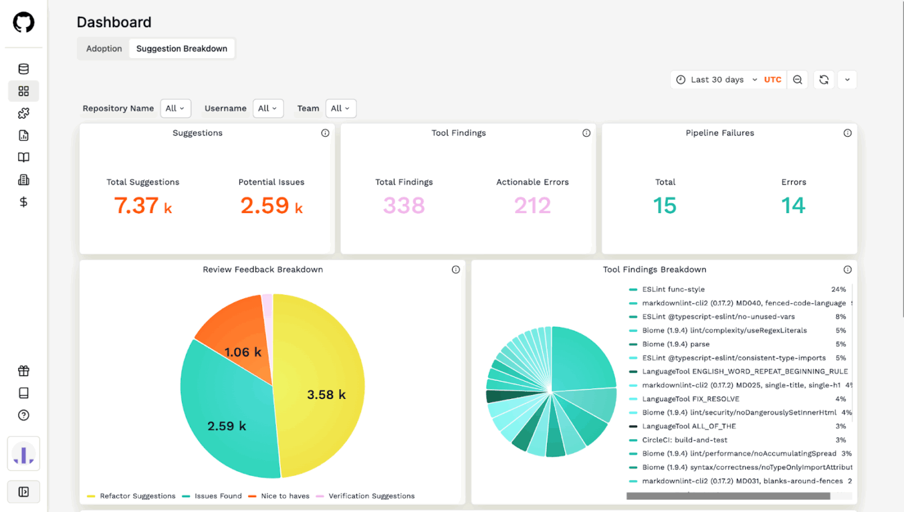Open the database sources icon in sidebar

point(23,68)
